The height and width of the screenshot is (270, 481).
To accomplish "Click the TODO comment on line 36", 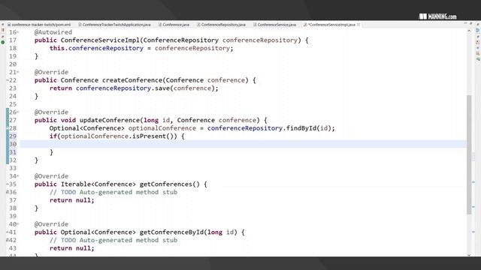I will point(113,192).
